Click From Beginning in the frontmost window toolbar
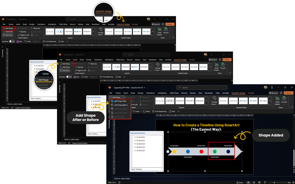 pos(159,111)
